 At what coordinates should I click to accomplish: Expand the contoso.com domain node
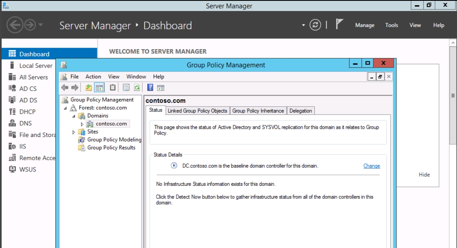pyautogui.click(x=82, y=124)
